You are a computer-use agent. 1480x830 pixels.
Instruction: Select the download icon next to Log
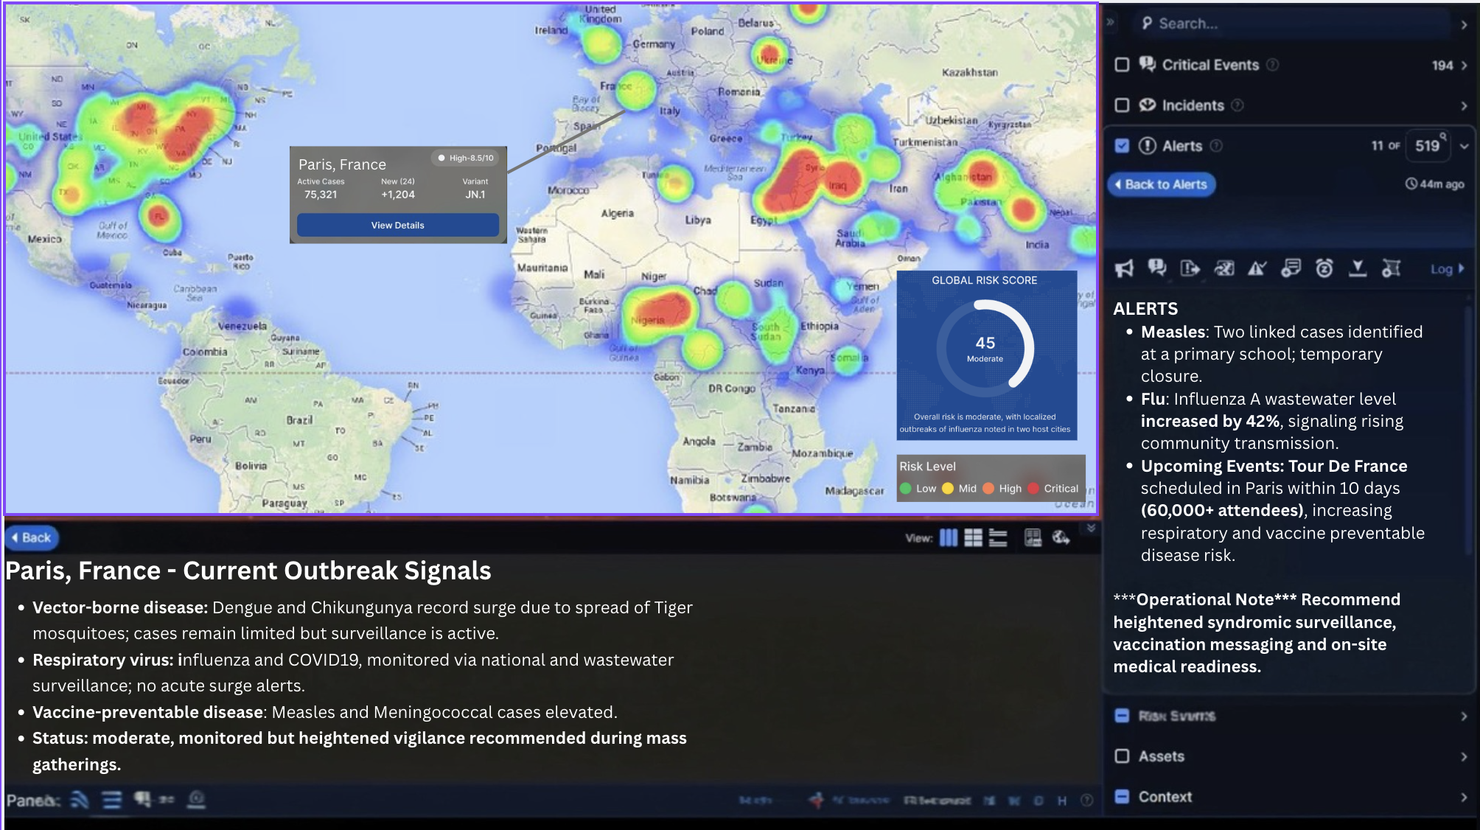tap(1357, 268)
